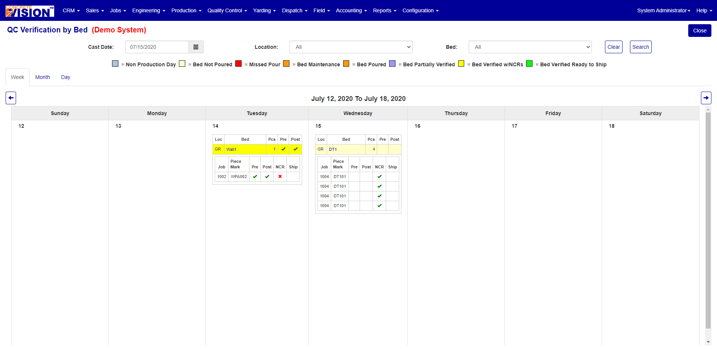The width and height of the screenshot is (717, 349).
Task: Switch to the Day tab
Action: (x=66, y=77)
